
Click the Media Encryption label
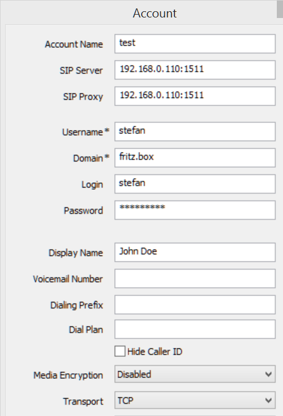(x=68, y=375)
